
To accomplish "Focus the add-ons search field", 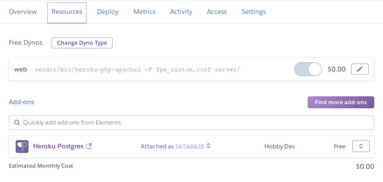I will click(x=191, y=123).
